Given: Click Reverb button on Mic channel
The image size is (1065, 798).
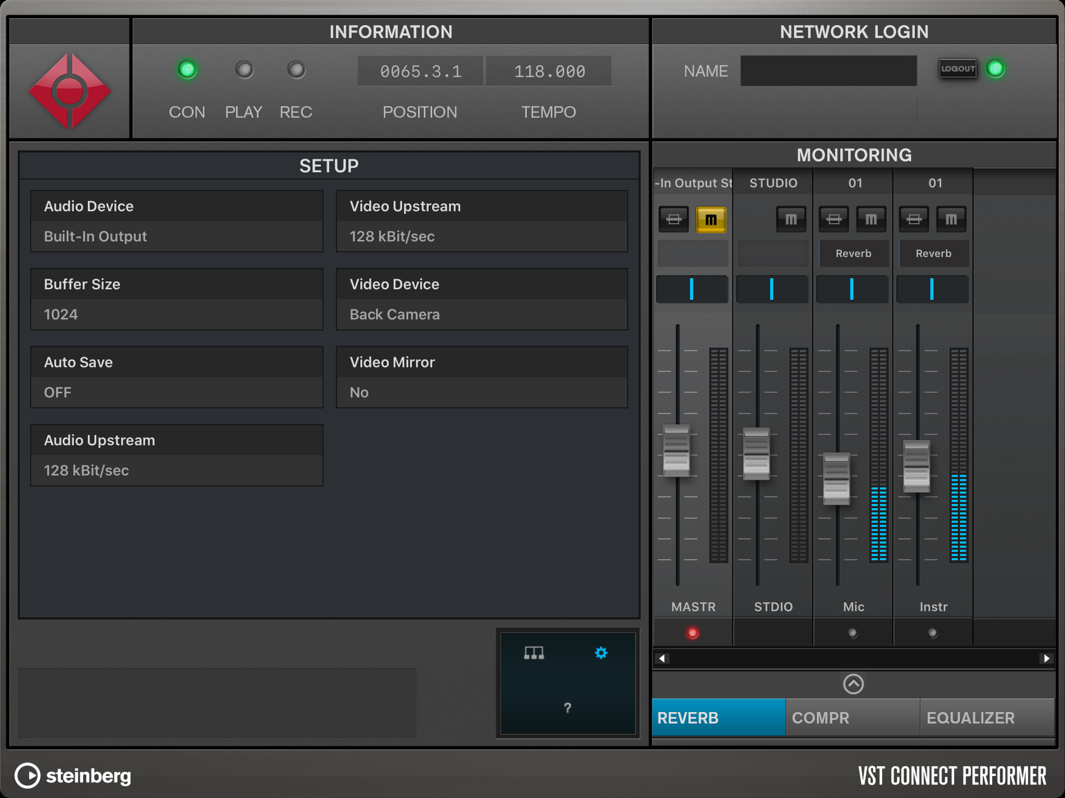Looking at the screenshot, I should click(x=853, y=253).
